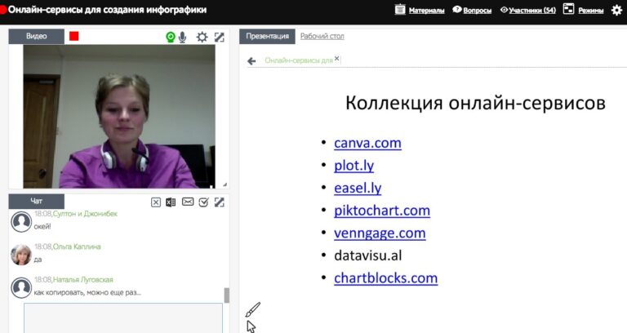Select the Чат panel tab
The width and height of the screenshot is (627, 333).
(x=37, y=201)
